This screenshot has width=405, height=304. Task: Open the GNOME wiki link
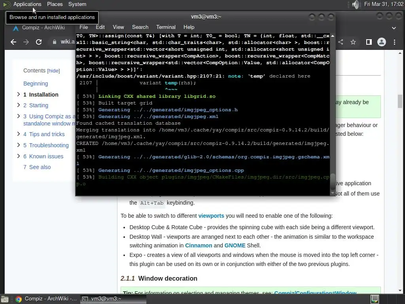click(x=235, y=245)
